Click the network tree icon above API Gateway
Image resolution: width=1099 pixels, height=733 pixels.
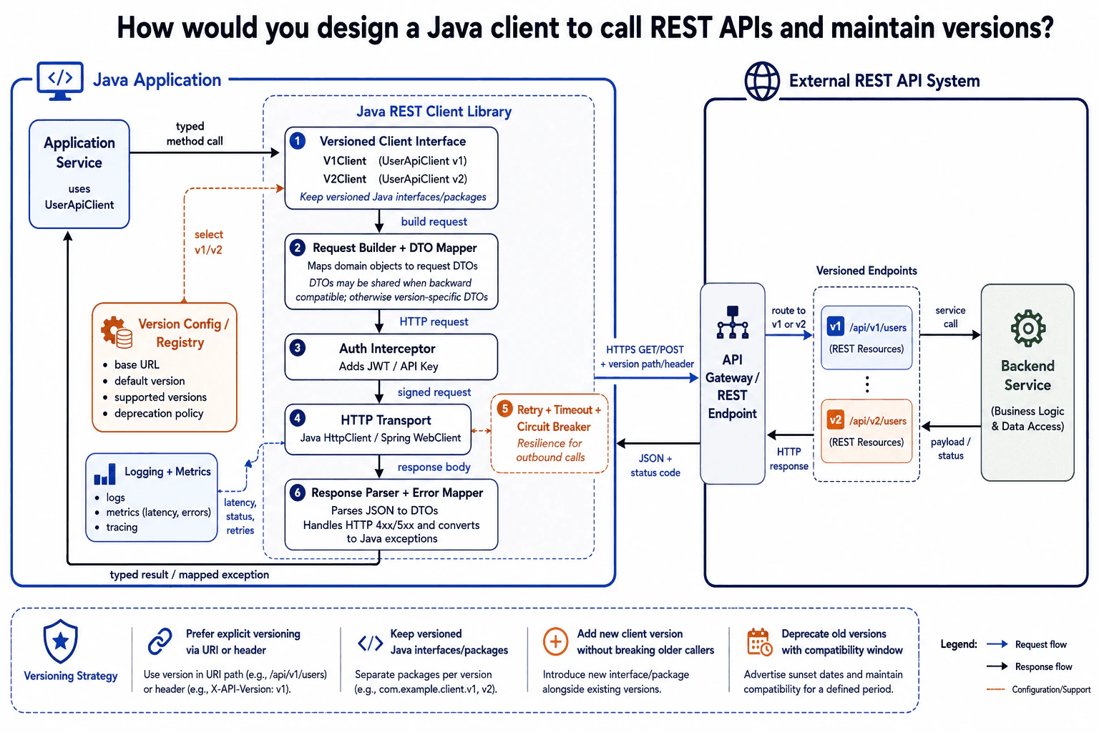click(x=733, y=323)
